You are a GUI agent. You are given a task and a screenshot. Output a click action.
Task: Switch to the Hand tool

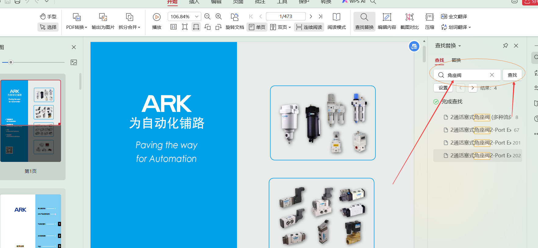pyautogui.click(x=48, y=16)
